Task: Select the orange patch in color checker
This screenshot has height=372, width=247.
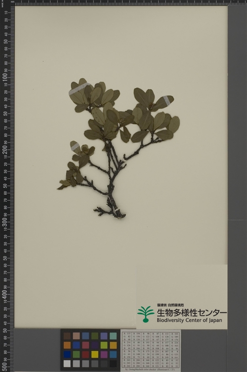Action: [67, 345]
